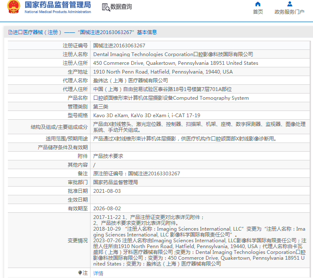This screenshot has width=313, height=278.
Task: Select attachment value 产品技术要求
Action: [x=108, y=156]
